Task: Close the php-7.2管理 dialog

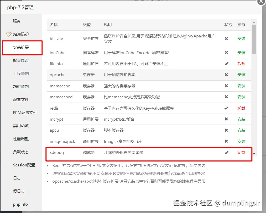Action: (261, 2)
